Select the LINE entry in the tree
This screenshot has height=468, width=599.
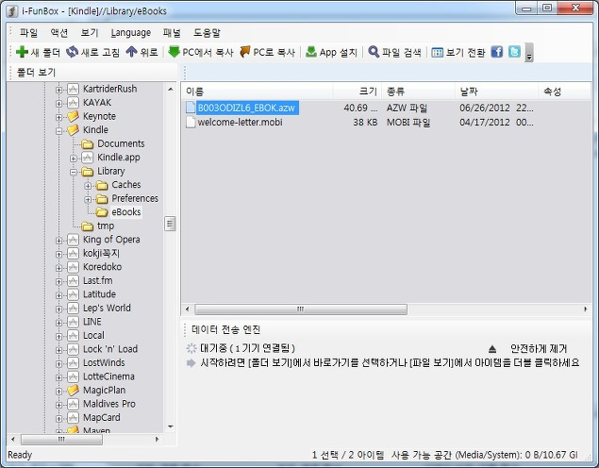pyautogui.click(x=92, y=322)
